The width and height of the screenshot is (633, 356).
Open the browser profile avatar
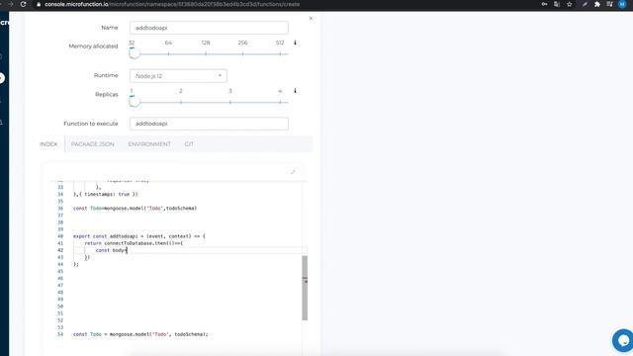coord(622,4)
